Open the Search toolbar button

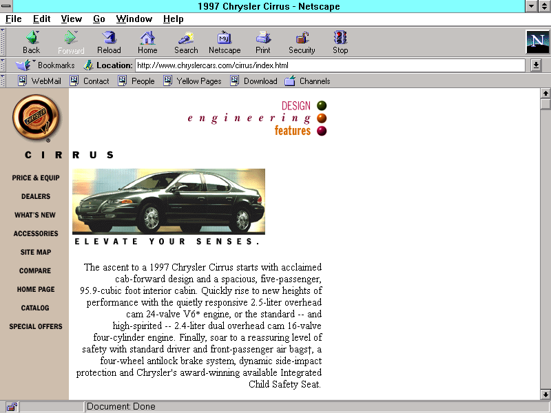[x=186, y=42]
